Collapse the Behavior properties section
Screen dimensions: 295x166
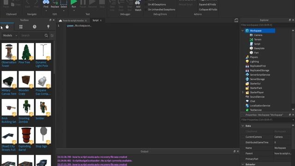(243, 164)
